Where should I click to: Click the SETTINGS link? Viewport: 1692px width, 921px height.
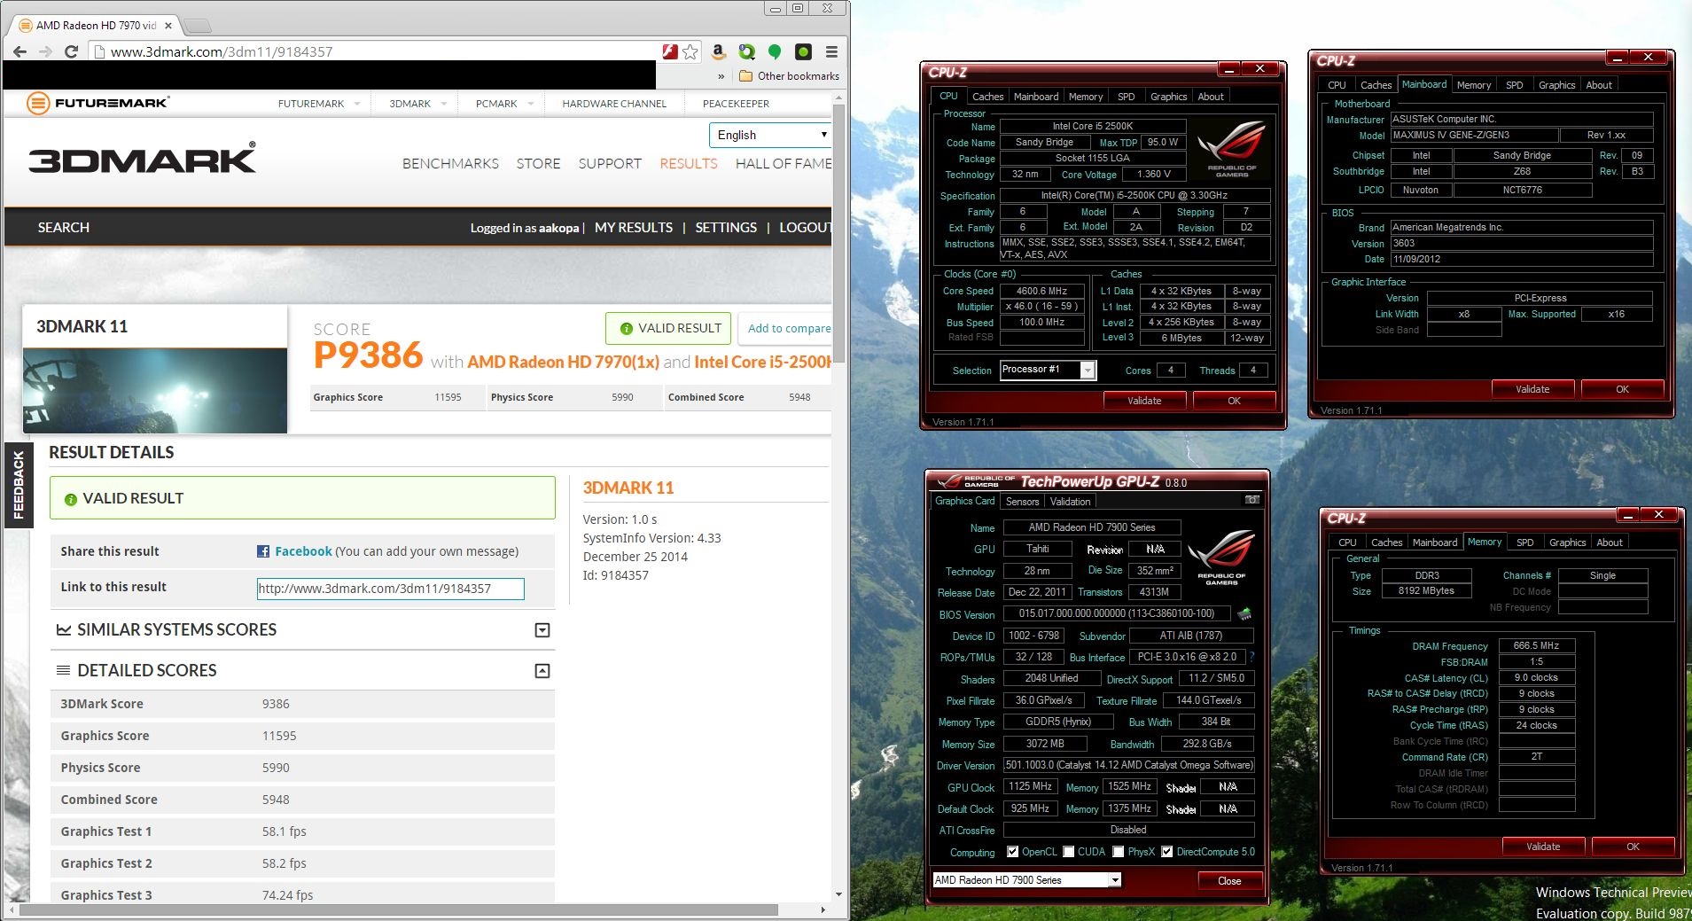coord(726,228)
